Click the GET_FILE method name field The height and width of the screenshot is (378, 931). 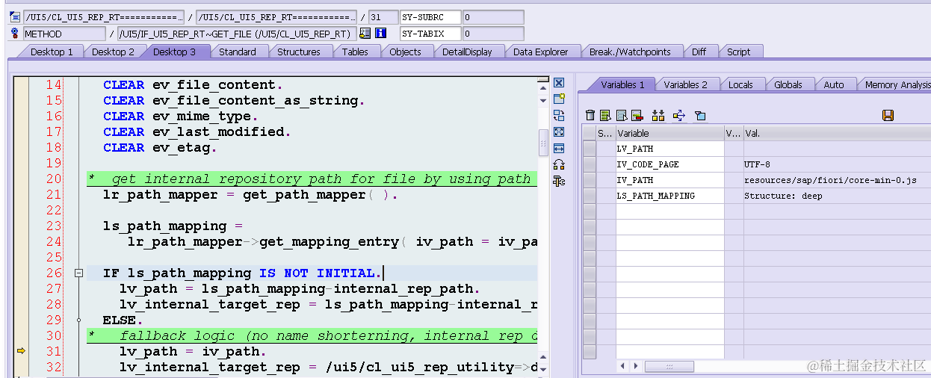point(237,34)
